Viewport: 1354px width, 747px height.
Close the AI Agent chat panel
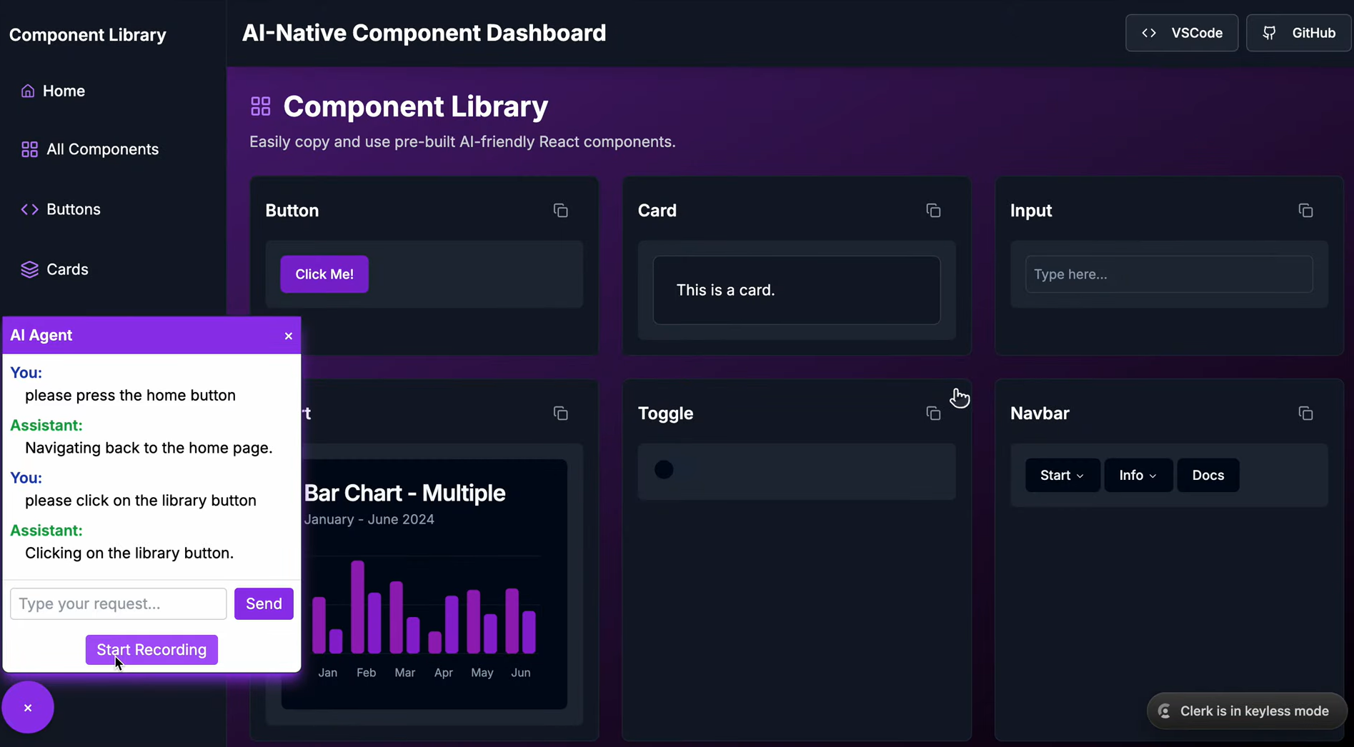point(289,336)
